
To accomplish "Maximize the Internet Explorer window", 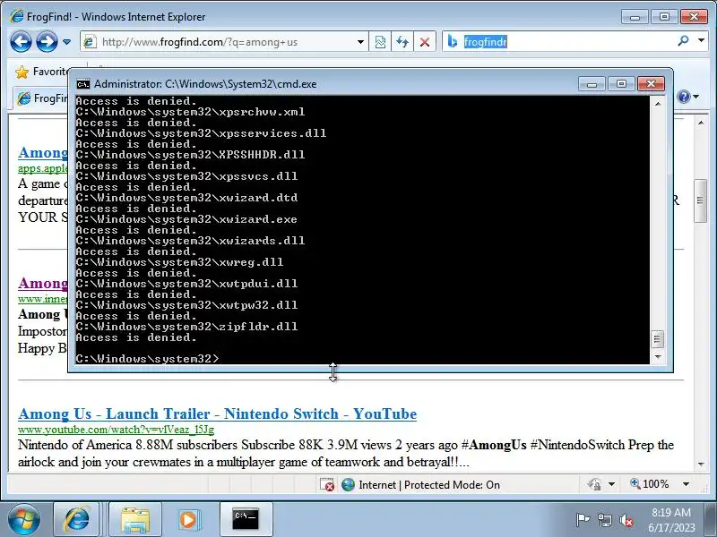I will coord(664,17).
